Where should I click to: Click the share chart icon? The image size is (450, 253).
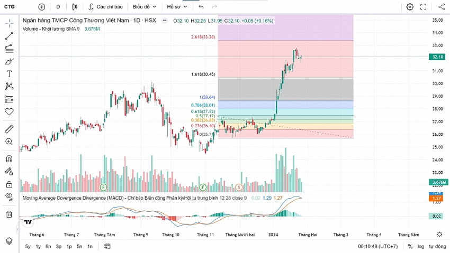442,6
